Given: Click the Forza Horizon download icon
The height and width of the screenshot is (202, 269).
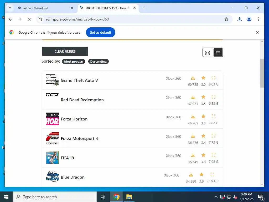Looking at the screenshot, I should click(193, 117).
